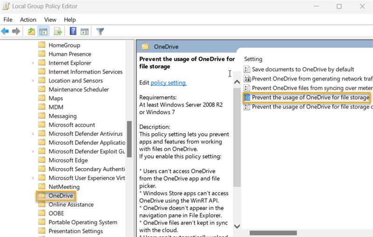Click icon of Prevent OneDrive files syncing over metered
The width and height of the screenshot is (373, 237).
pyautogui.click(x=247, y=88)
